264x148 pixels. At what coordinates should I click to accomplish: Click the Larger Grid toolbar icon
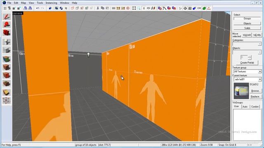(19, 8)
